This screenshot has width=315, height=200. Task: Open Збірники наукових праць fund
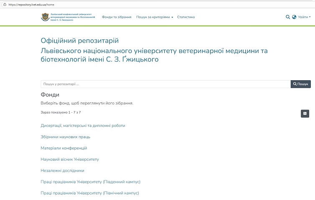point(66,137)
